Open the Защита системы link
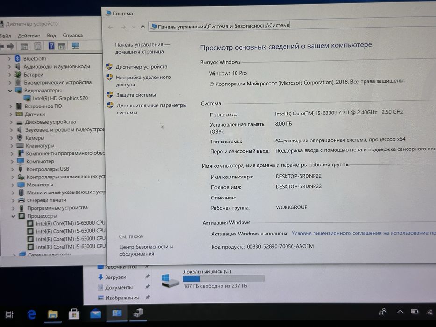The width and height of the screenshot is (436, 327). [136, 95]
